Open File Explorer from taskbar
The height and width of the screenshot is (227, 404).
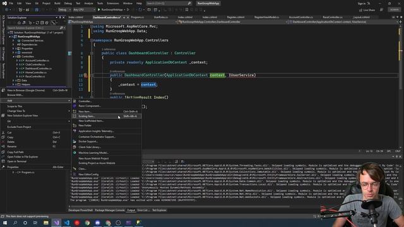(46, 223)
